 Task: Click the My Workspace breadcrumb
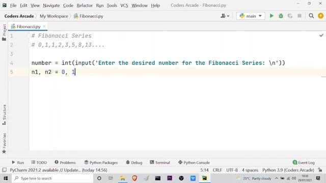point(54,16)
